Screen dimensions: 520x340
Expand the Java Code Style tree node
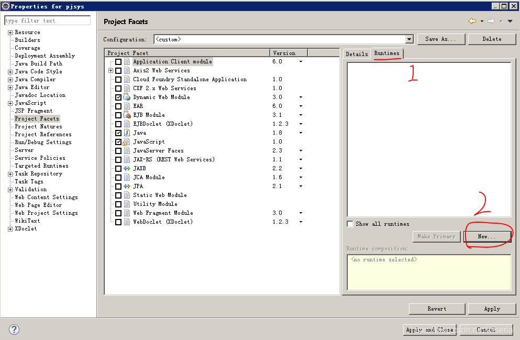10,72
